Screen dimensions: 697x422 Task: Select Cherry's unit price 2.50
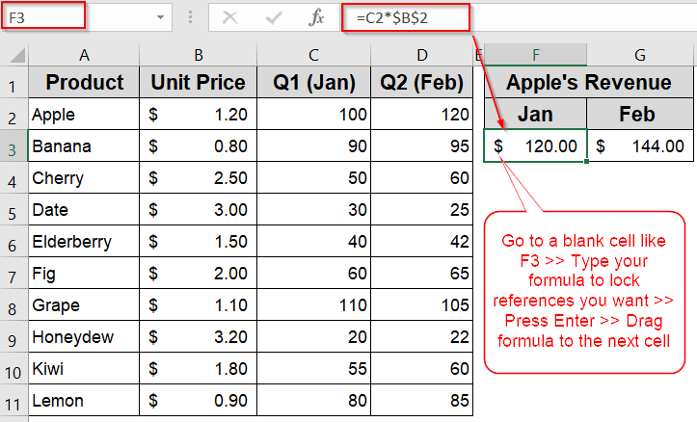click(199, 177)
